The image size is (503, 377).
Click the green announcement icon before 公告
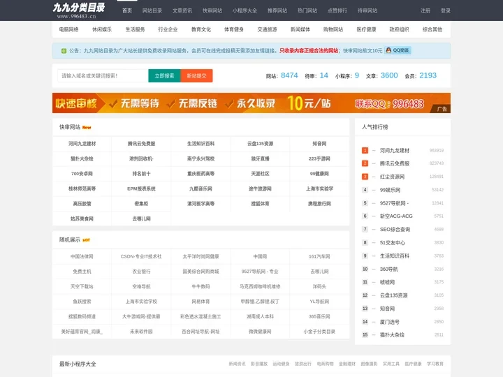click(64, 51)
